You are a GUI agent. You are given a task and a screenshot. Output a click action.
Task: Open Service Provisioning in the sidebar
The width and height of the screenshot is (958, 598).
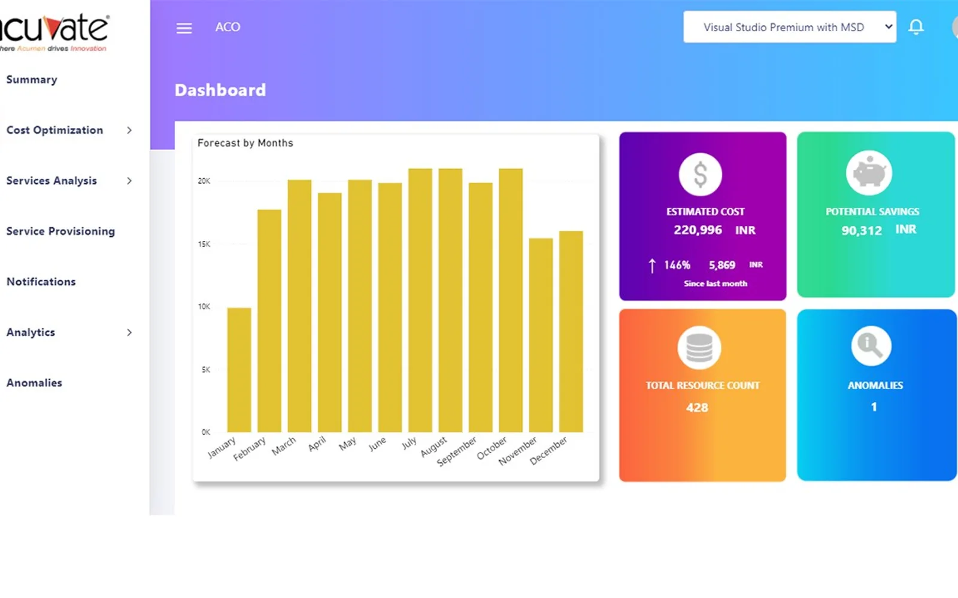60,231
